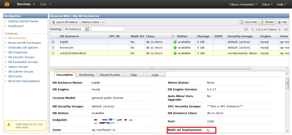Sort by Storage column header
This screenshot has width=292, height=135.
click(x=204, y=36)
